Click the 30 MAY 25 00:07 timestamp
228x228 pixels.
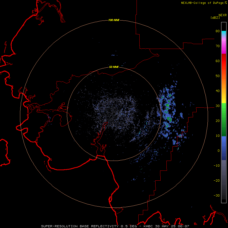[x=173, y=226]
